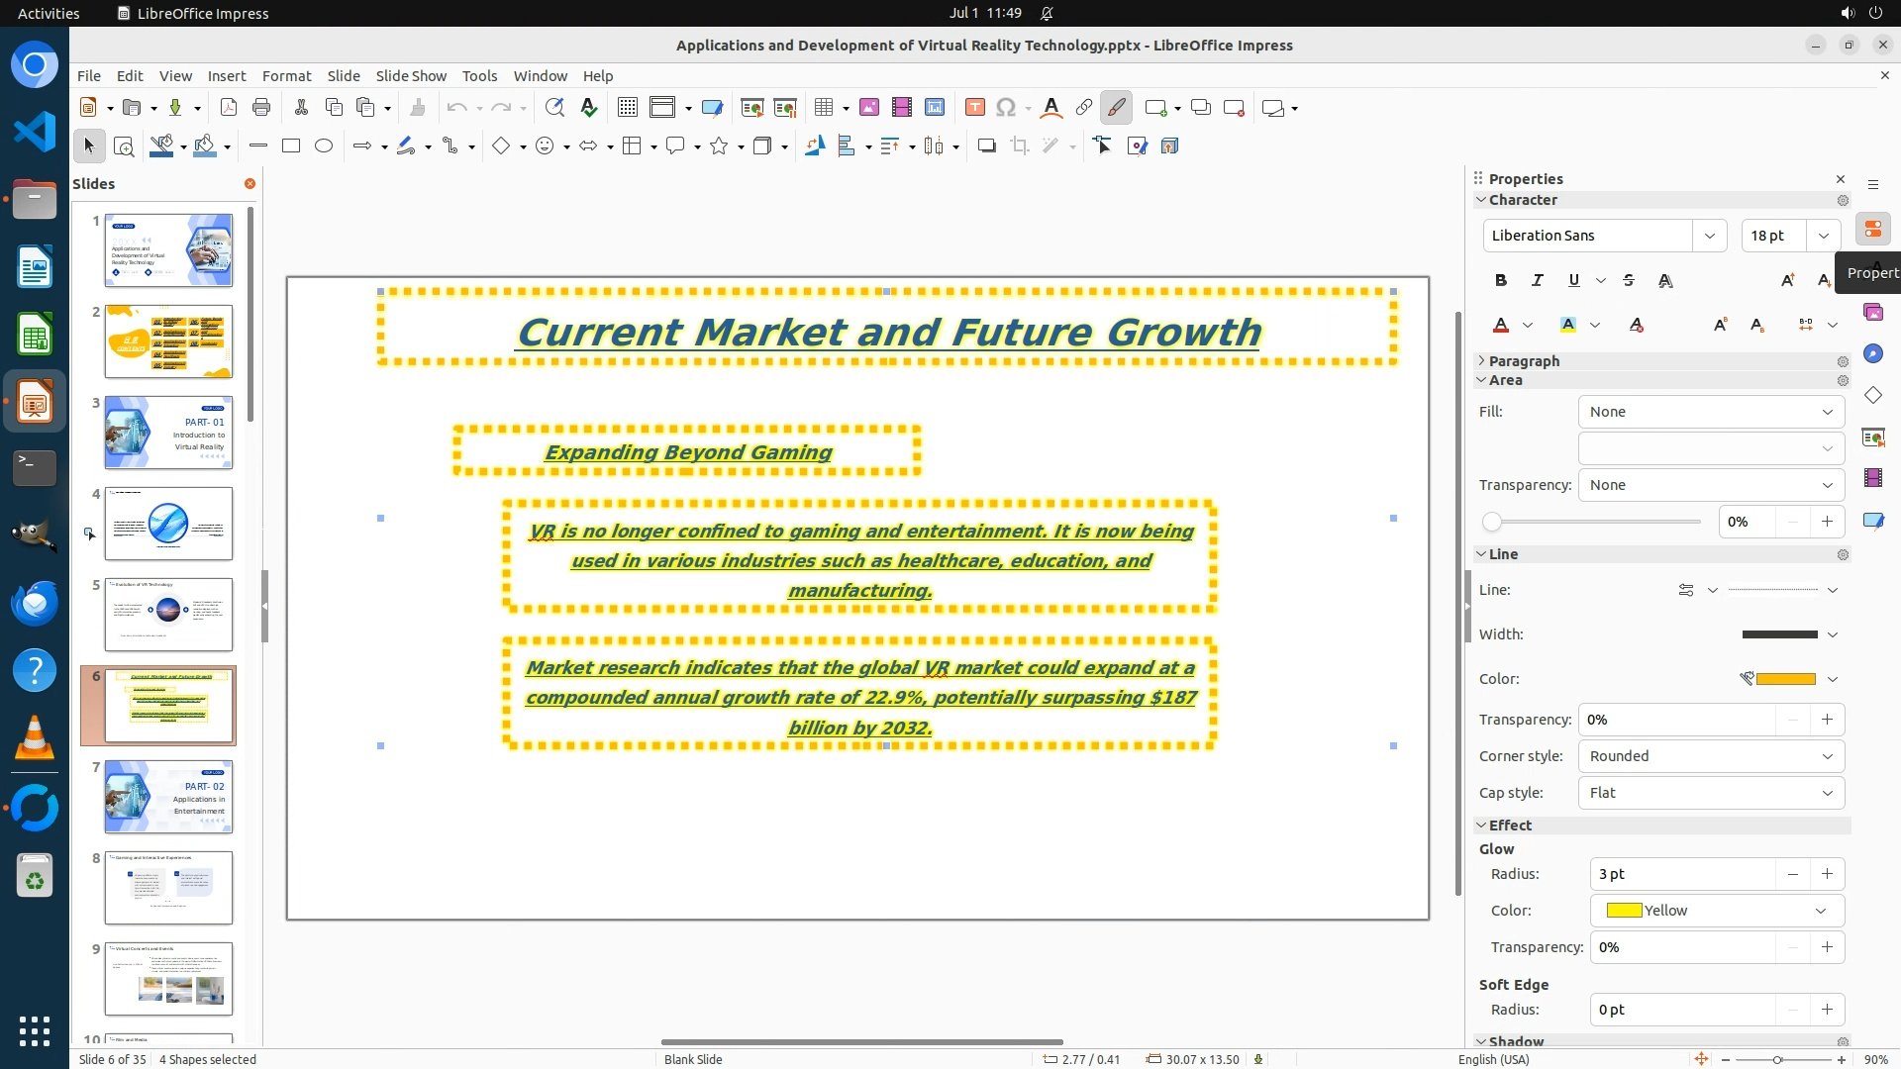1901x1069 pixels.
Task: Open the Format menu
Action: coord(286,75)
